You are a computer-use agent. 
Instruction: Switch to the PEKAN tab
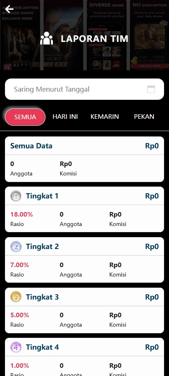pyautogui.click(x=144, y=117)
